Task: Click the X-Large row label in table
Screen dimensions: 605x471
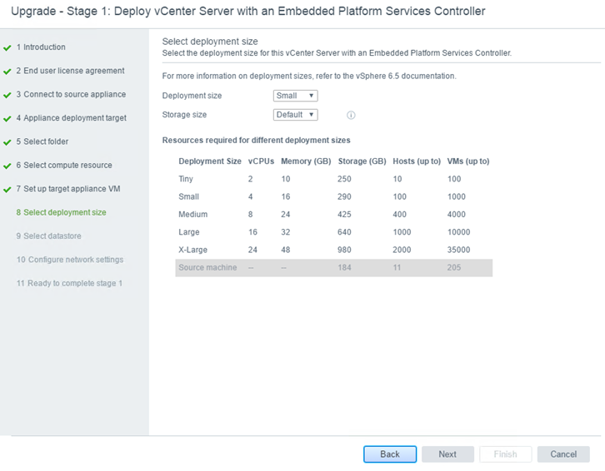Action: point(193,250)
